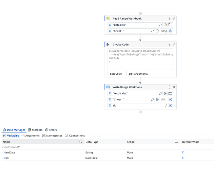The image size is (214, 169).
Task: Click the search icon in Name column
Action: click(x=81, y=142)
